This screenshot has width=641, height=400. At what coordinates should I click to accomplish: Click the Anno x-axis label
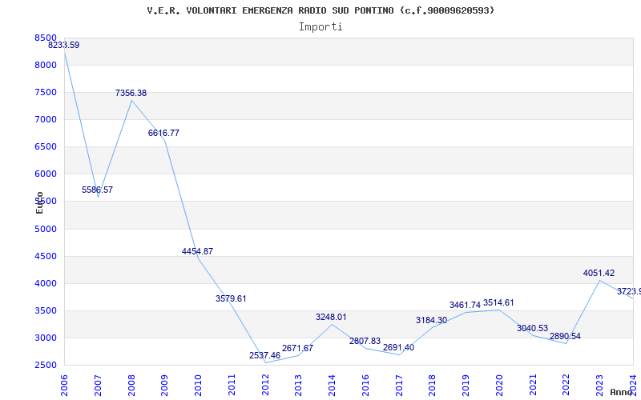pyautogui.click(x=622, y=392)
